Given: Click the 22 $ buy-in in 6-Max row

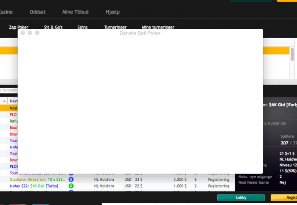Looking at the screenshot, I should [139, 186].
